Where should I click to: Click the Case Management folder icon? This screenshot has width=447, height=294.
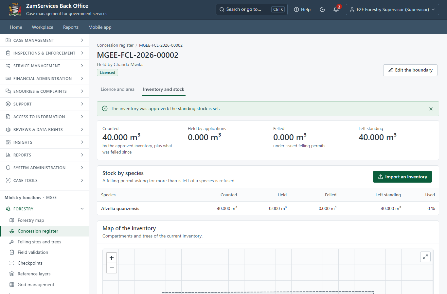tap(8, 40)
